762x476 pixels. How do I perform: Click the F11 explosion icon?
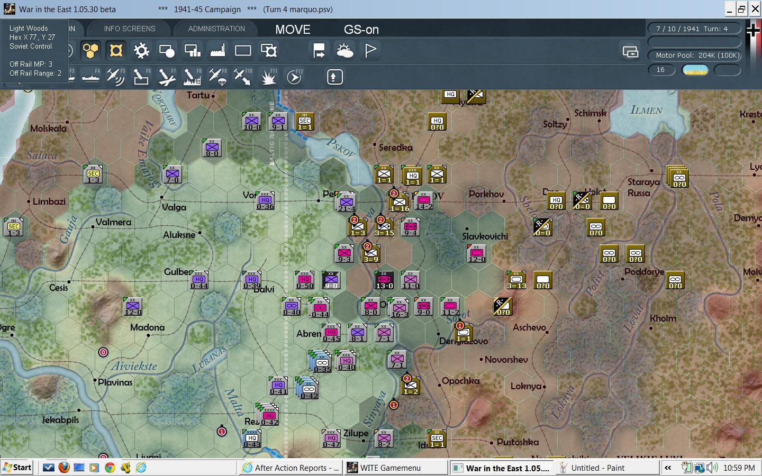coord(268,77)
